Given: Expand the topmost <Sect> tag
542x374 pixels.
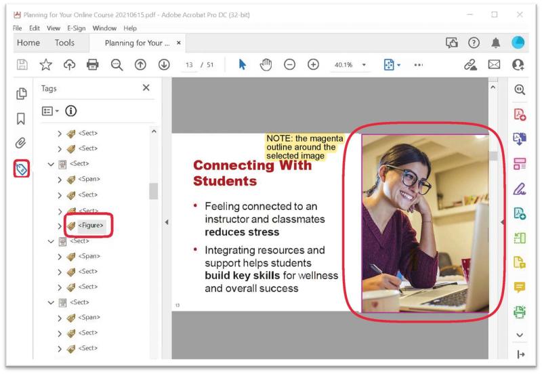Looking at the screenshot, I should pos(60,133).
